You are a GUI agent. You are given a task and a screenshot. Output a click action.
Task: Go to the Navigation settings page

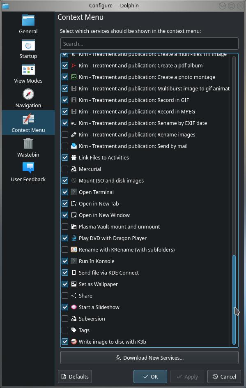pyautogui.click(x=28, y=98)
